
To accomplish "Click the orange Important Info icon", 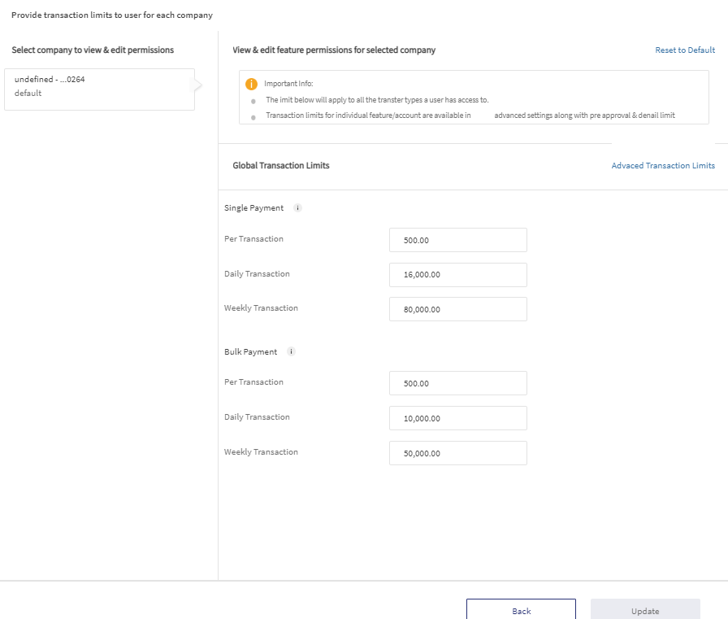I will 251,84.
